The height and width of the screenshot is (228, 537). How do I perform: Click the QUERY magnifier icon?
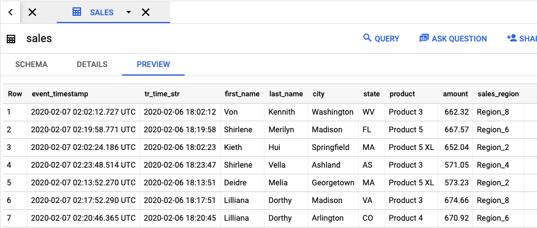[367, 38]
